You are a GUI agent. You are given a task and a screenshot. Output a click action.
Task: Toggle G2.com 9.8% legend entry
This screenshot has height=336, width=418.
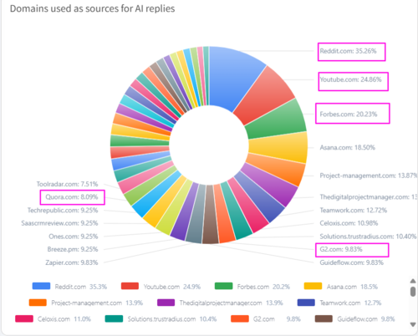(x=266, y=318)
